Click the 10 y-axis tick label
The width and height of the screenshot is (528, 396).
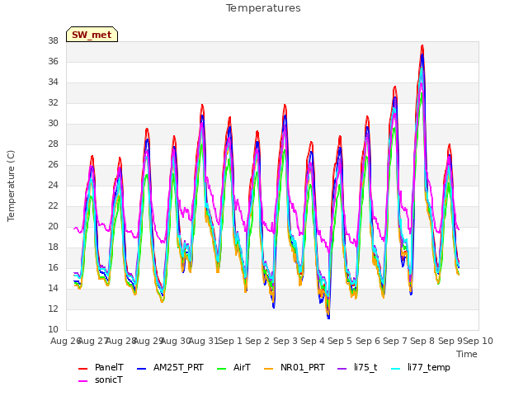(x=53, y=330)
